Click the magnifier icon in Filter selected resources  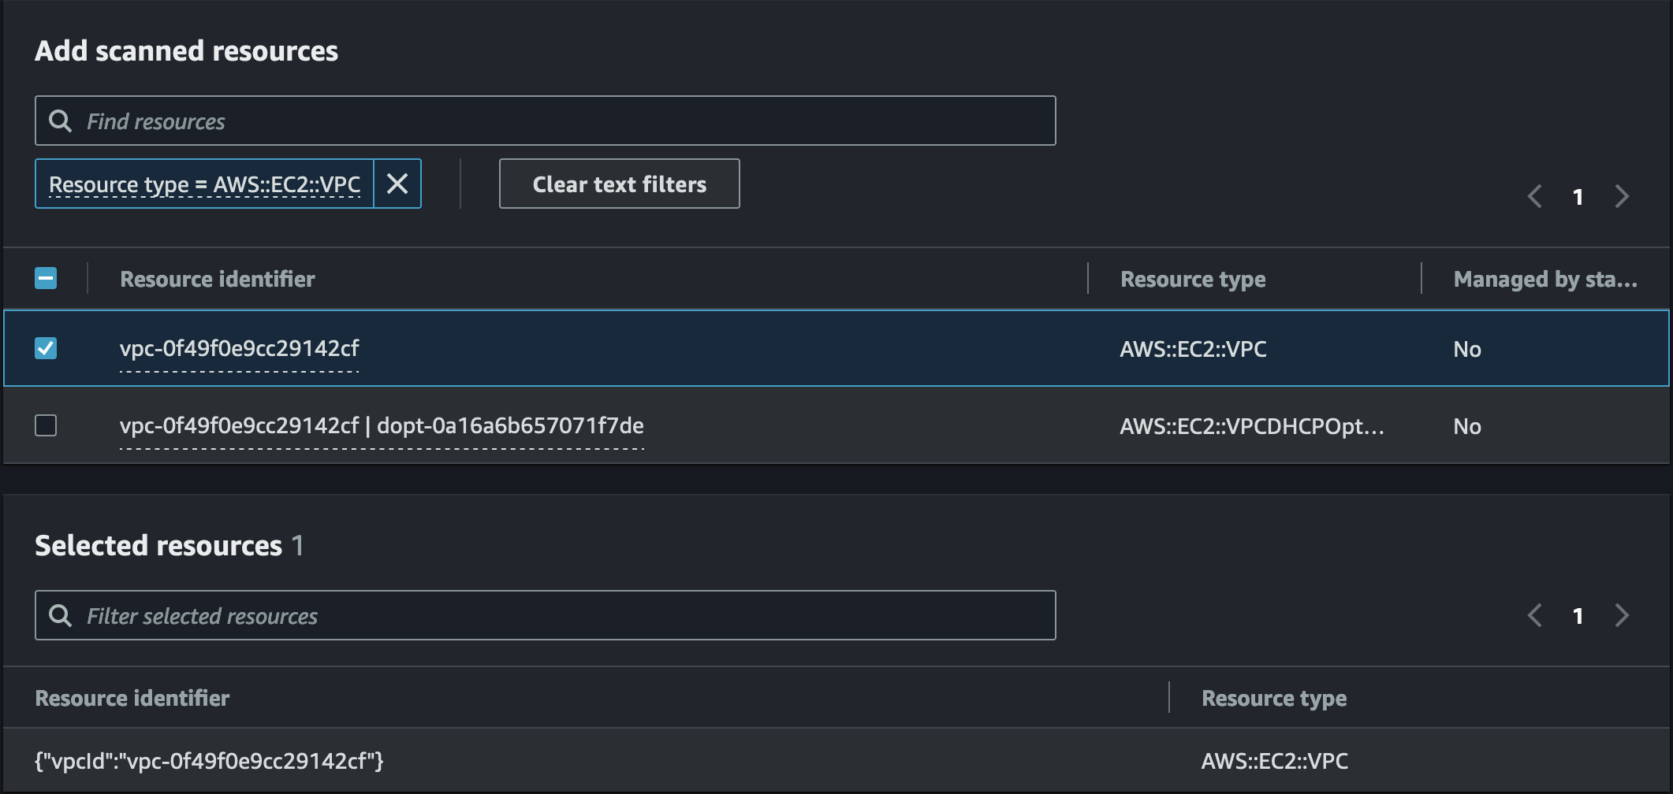pos(60,615)
